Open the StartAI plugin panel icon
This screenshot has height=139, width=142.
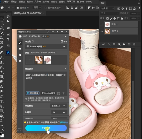point(8,53)
